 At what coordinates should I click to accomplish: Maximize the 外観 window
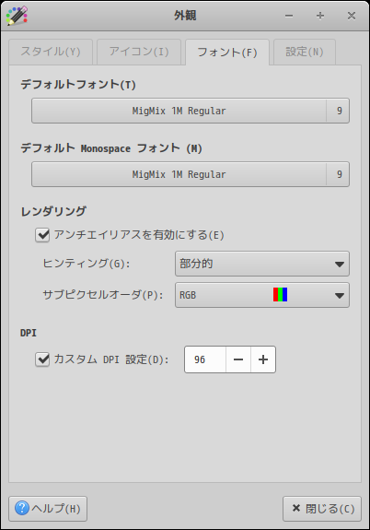pos(320,16)
